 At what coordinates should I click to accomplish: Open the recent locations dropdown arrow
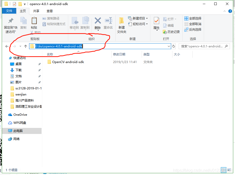click(x=20, y=46)
